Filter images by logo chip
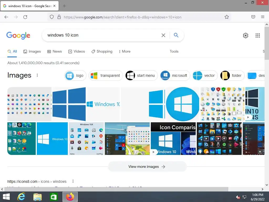The image size is (269, 202). (x=75, y=75)
